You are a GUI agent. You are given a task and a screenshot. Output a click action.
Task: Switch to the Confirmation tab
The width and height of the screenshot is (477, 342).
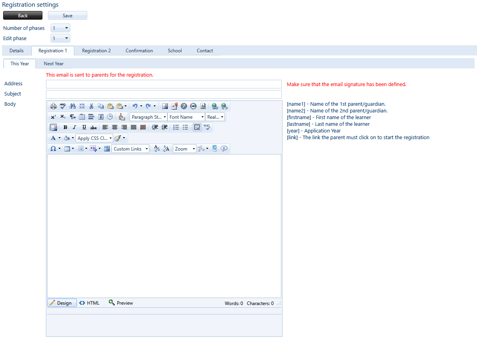(139, 51)
